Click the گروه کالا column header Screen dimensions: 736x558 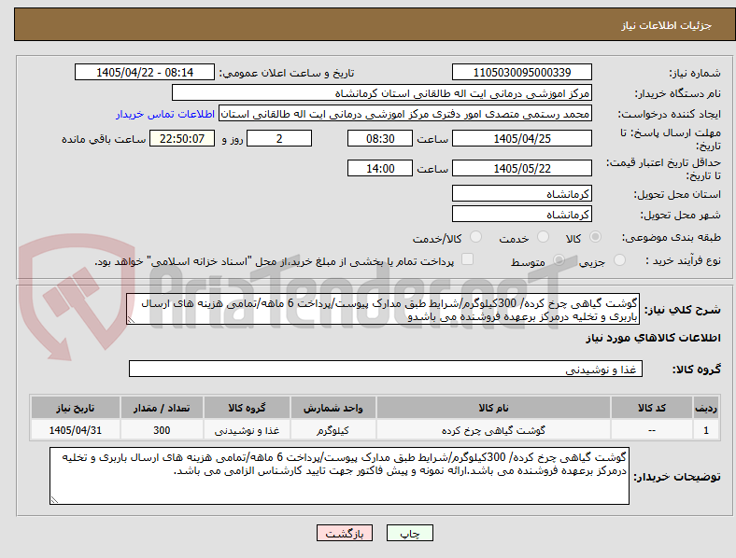[247, 408]
